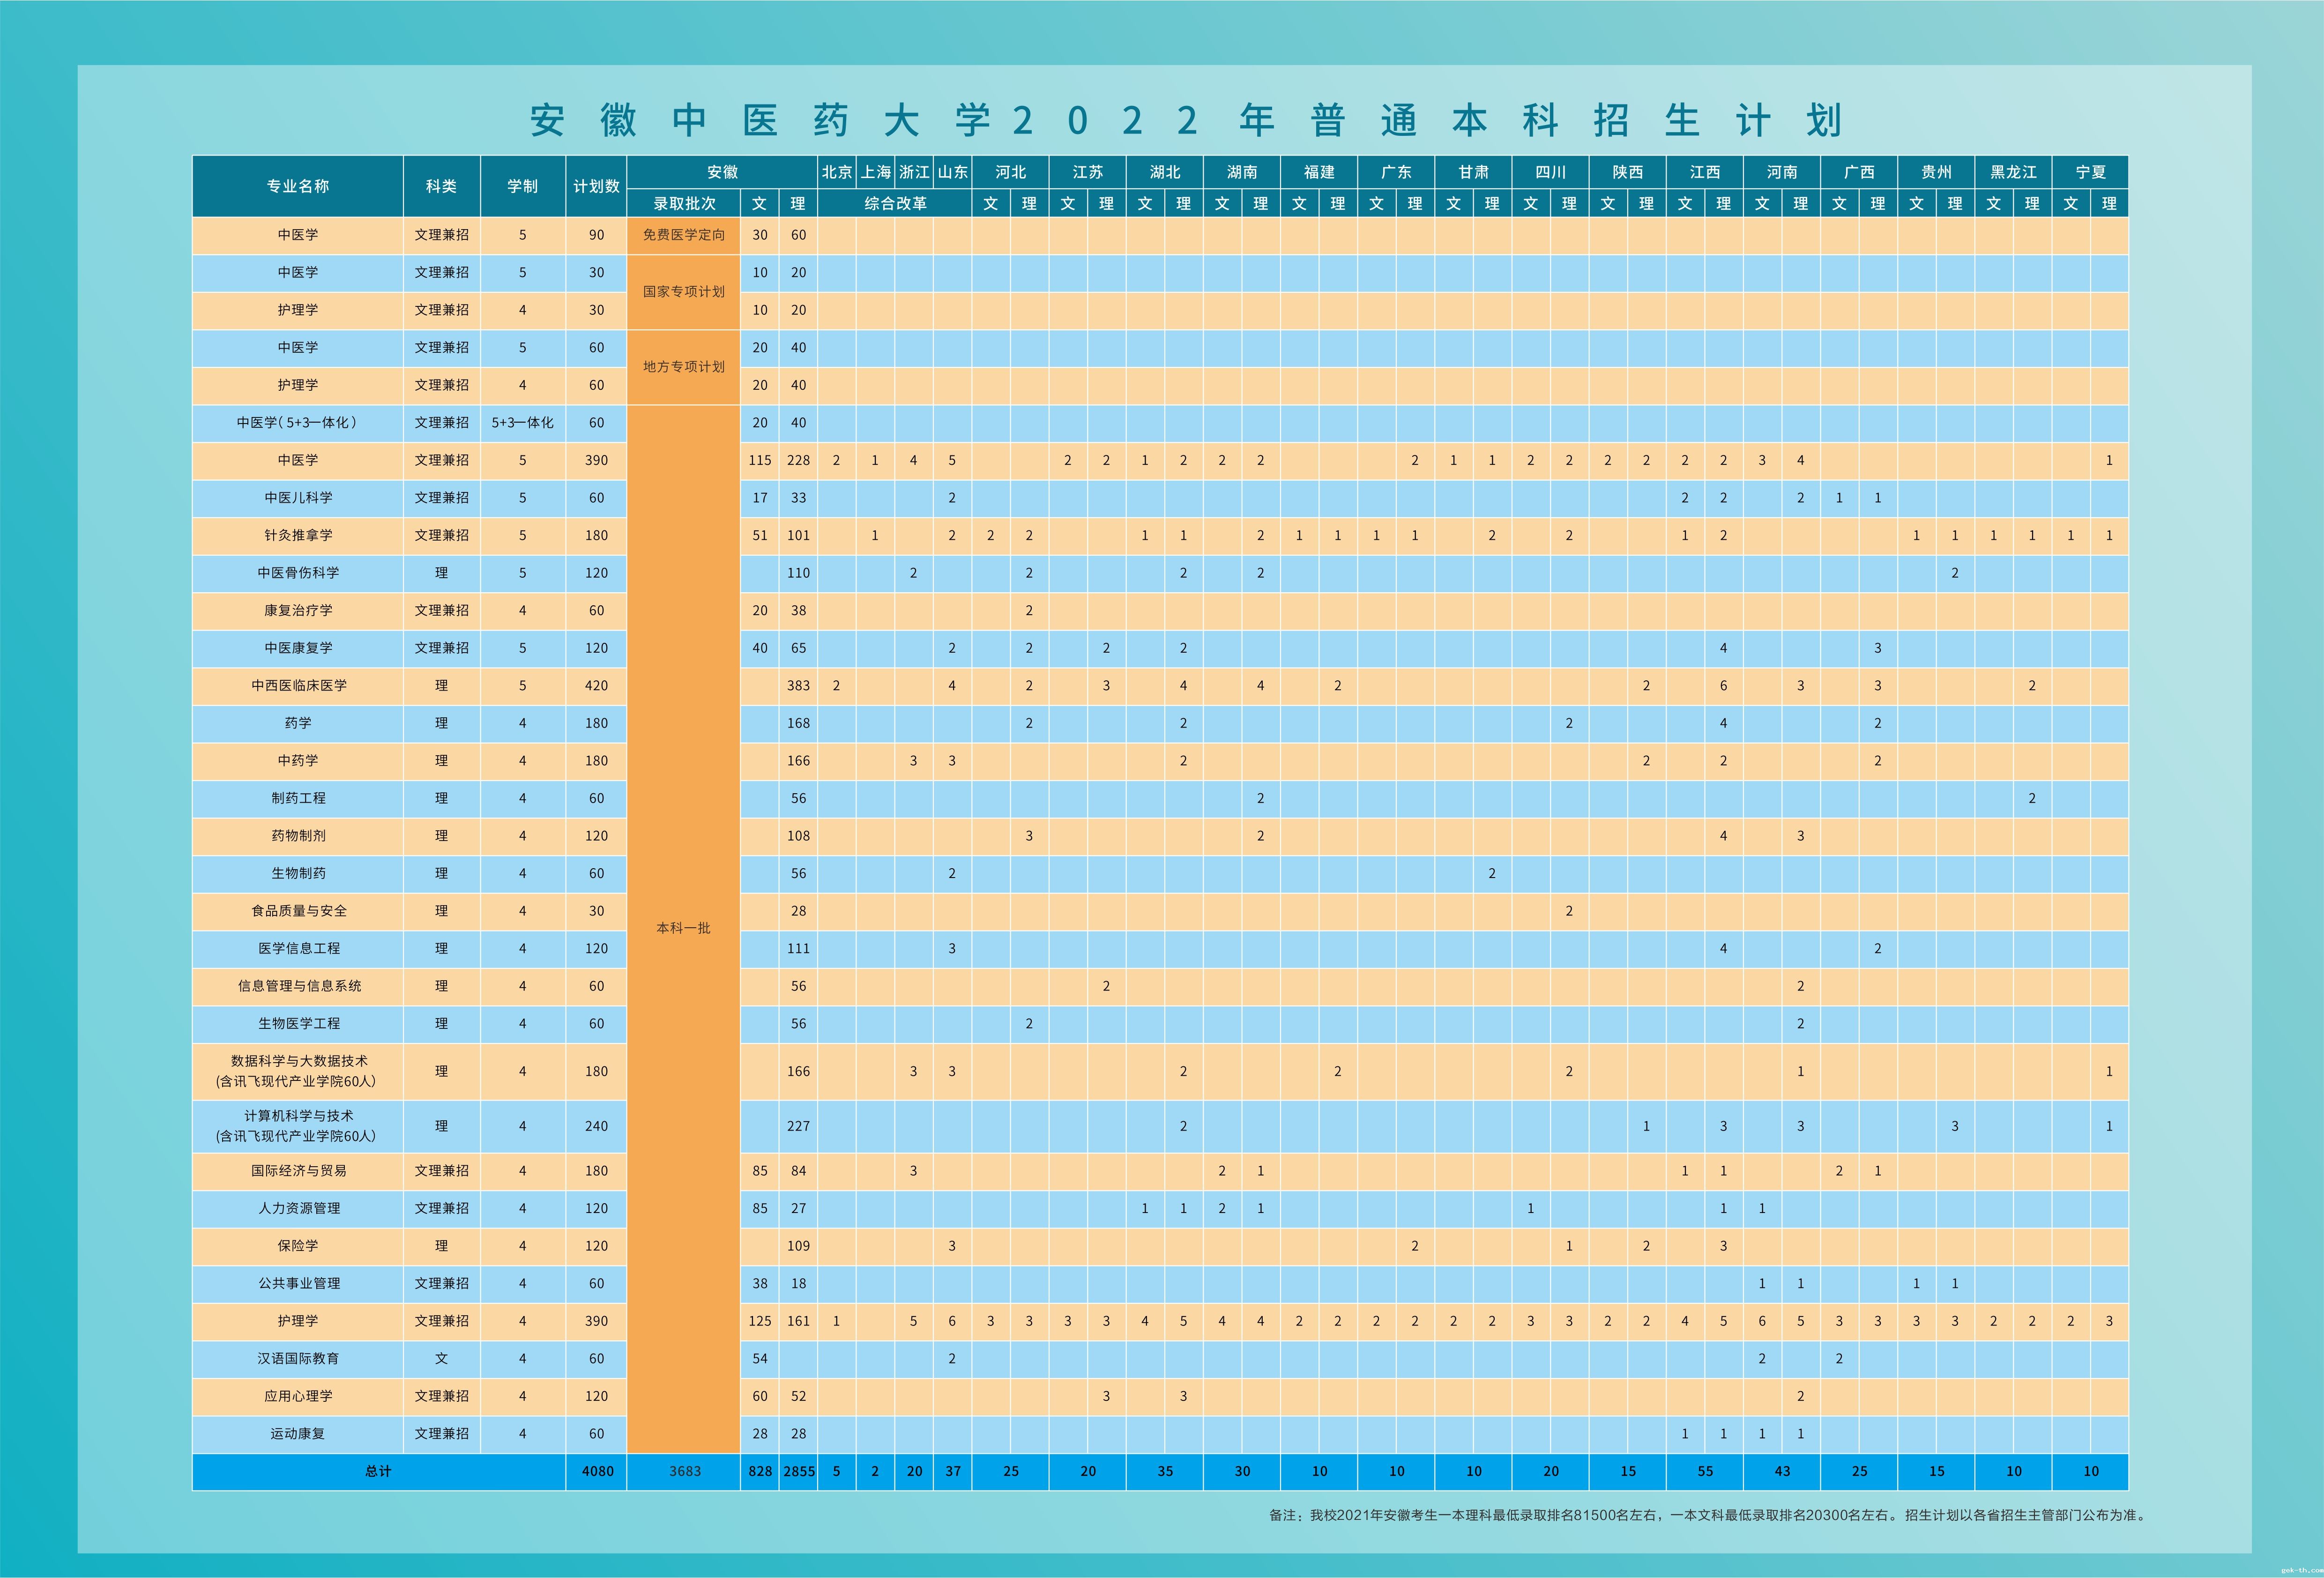The height and width of the screenshot is (1578, 2324).
Task: Select the 录取批次 header cell
Action: 684,203
